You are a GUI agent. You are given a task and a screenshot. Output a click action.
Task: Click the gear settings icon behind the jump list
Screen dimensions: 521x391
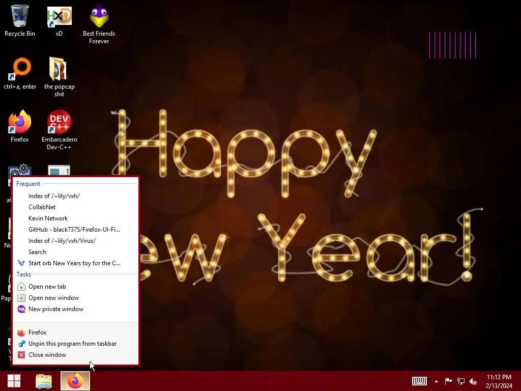[20, 170]
